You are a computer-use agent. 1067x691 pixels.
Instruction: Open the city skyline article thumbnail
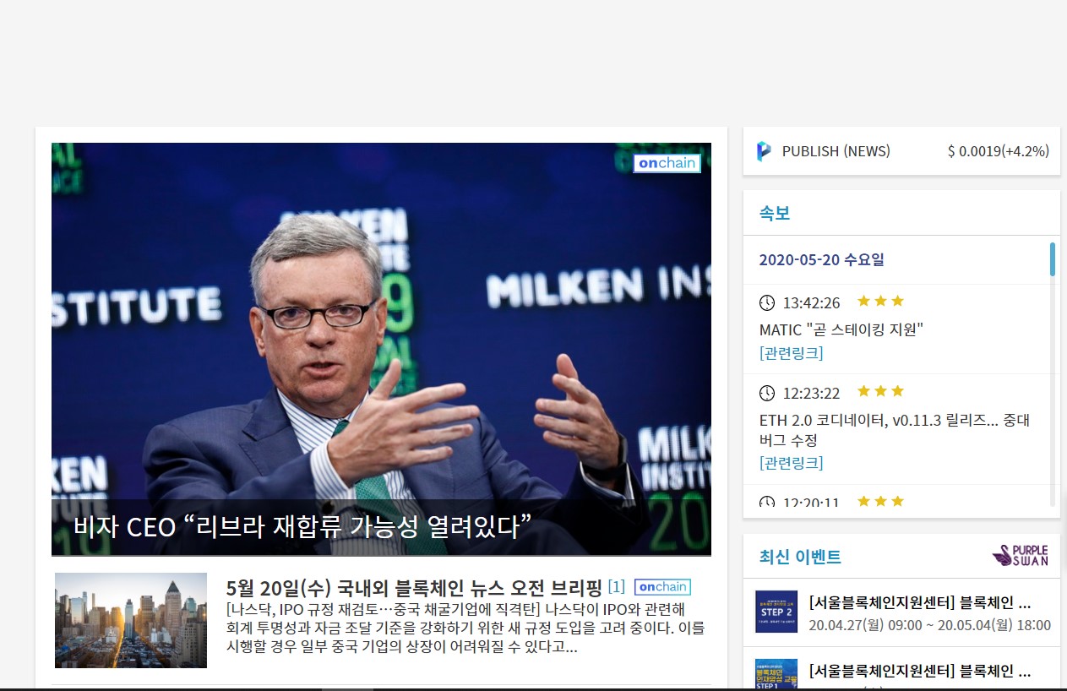[131, 620]
